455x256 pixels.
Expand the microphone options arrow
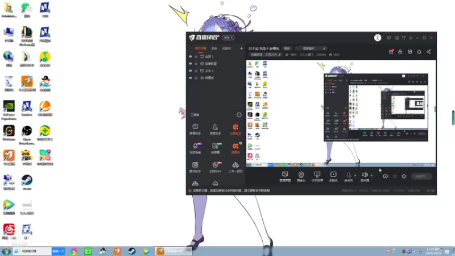tap(355, 175)
